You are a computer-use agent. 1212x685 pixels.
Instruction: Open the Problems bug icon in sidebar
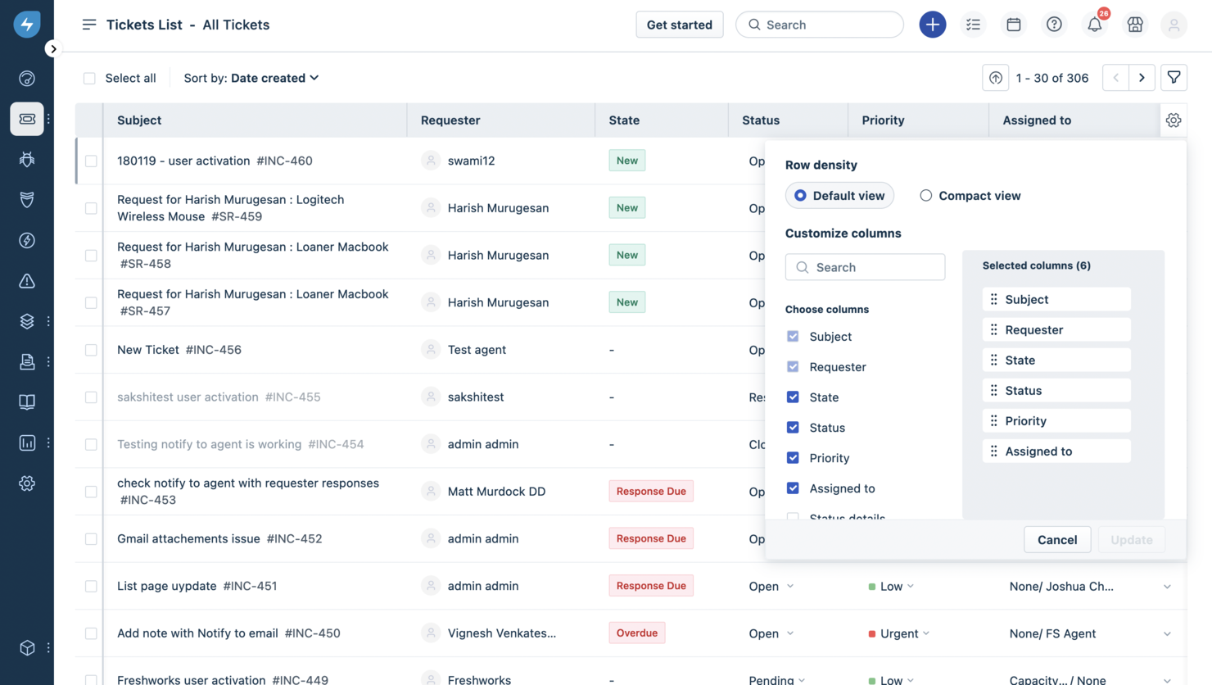tap(26, 159)
